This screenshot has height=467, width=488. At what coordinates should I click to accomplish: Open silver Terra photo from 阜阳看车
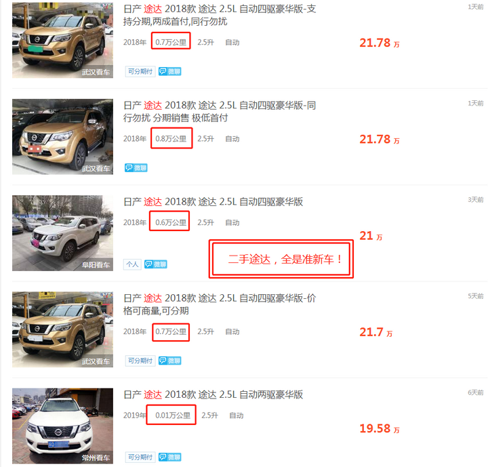62,233
